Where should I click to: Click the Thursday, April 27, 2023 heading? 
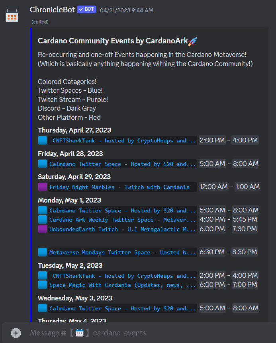tap(74, 130)
